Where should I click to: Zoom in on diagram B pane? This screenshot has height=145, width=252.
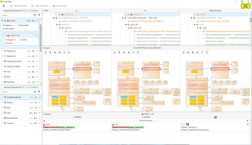pyautogui.click(x=124, y=52)
